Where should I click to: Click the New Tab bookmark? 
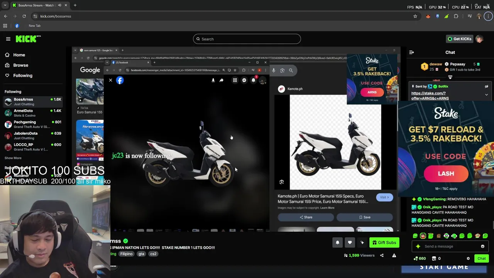34,26
